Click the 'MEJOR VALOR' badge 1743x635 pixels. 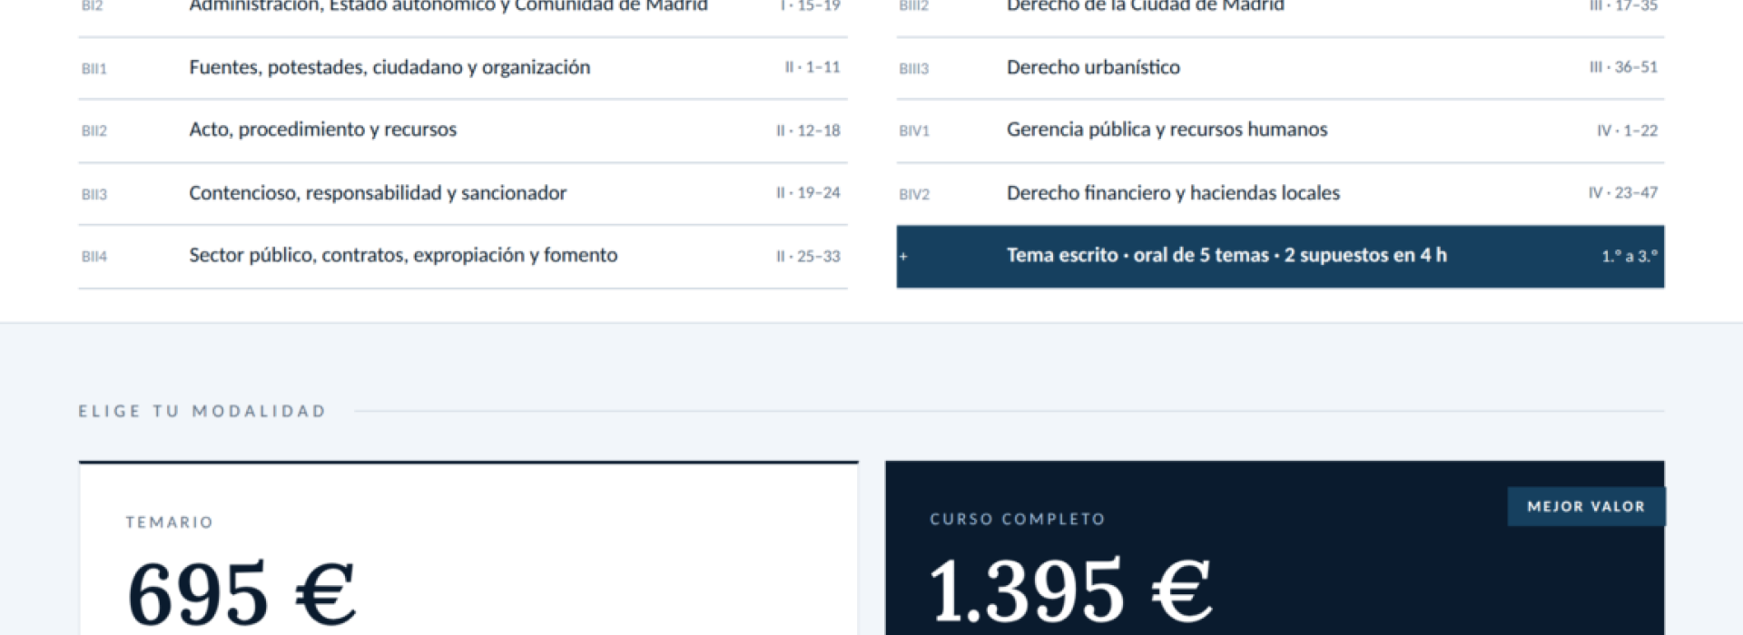click(1586, 507)
